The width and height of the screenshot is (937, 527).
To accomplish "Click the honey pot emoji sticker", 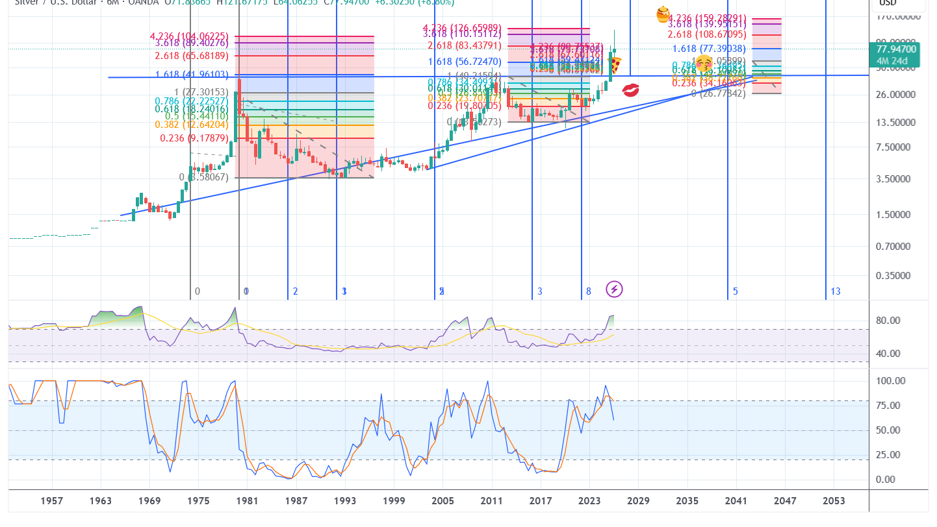I will click(663, 13).
